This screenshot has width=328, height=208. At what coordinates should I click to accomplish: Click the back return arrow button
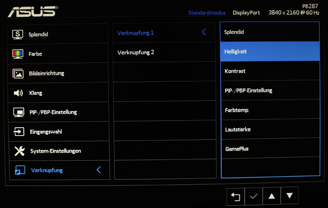[235, 196]
